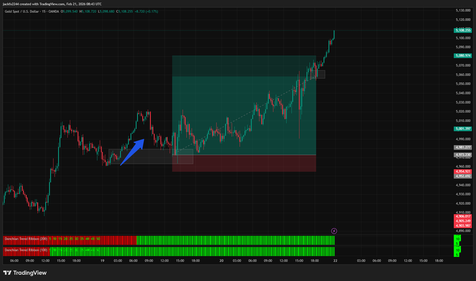Click the close value C5,108.255 in header
This screenshot has height=281, width=476.
click(x=124, y=11)
